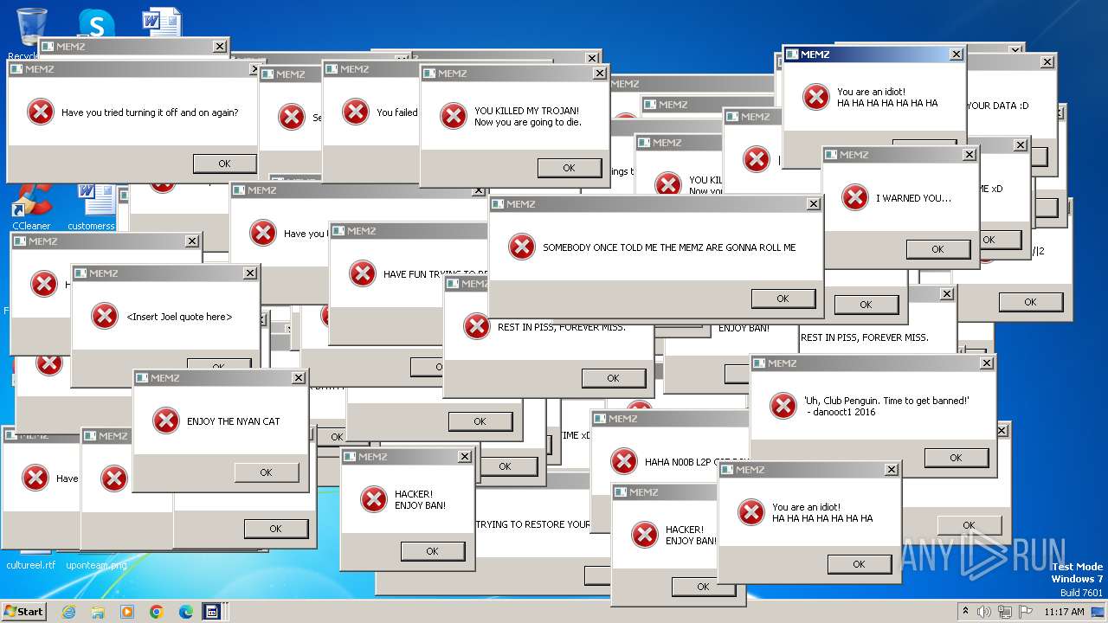Image resolution: width=1108 pixels, height=623 pixels.
Task: Click the 11:17 AM clock in the taskbar
Action: (x=1064, y=612)
